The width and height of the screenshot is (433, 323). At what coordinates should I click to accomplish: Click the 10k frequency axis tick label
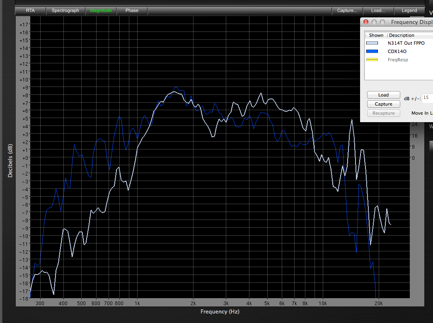coord(322,304)
